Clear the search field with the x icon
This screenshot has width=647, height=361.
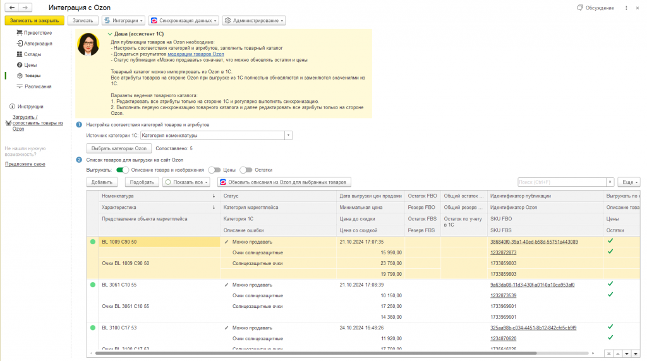(610, 182)
